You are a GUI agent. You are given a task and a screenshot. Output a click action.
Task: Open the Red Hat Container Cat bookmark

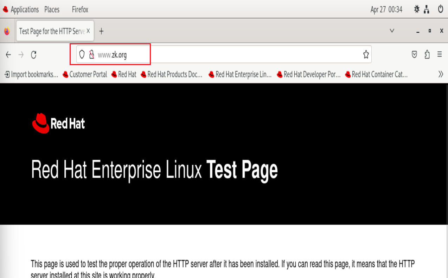pyautogui.click(x=376, y=74)
